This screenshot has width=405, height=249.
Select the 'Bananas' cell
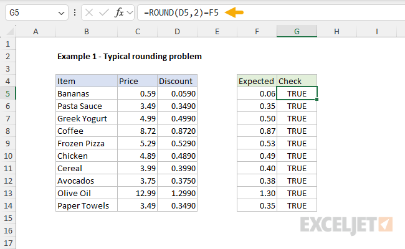87,93
